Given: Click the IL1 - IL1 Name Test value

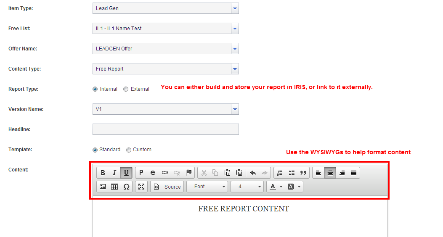Looking at the screenshot, I should pos(119,29).
